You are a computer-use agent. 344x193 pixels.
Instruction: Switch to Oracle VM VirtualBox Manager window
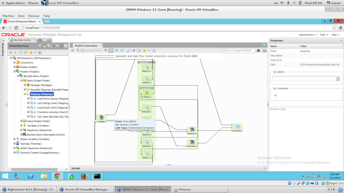pos(86,190)
